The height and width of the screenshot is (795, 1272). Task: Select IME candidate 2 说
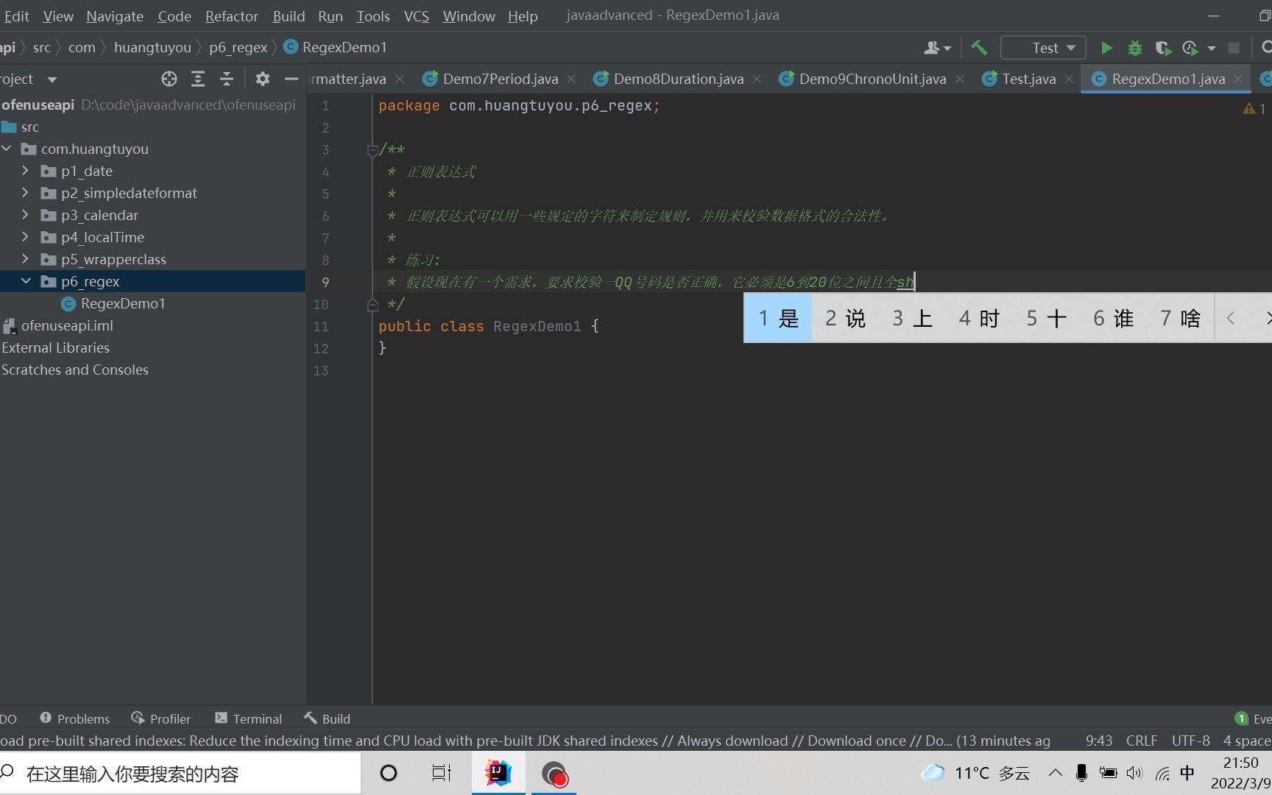[x=845, y=318]
